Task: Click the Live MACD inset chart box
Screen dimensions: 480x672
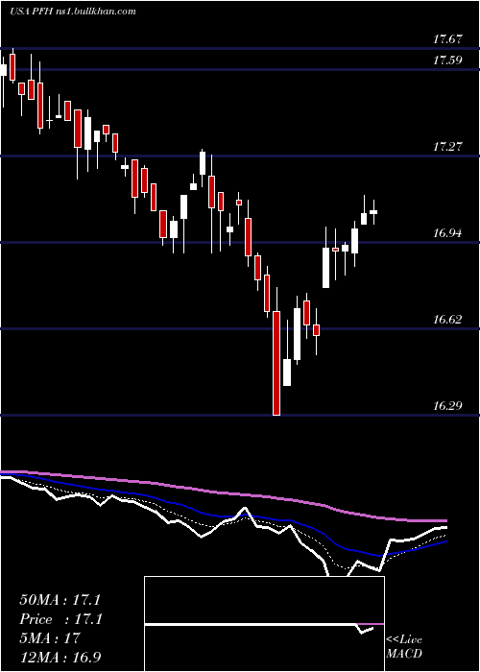Action: click(264, 624)
